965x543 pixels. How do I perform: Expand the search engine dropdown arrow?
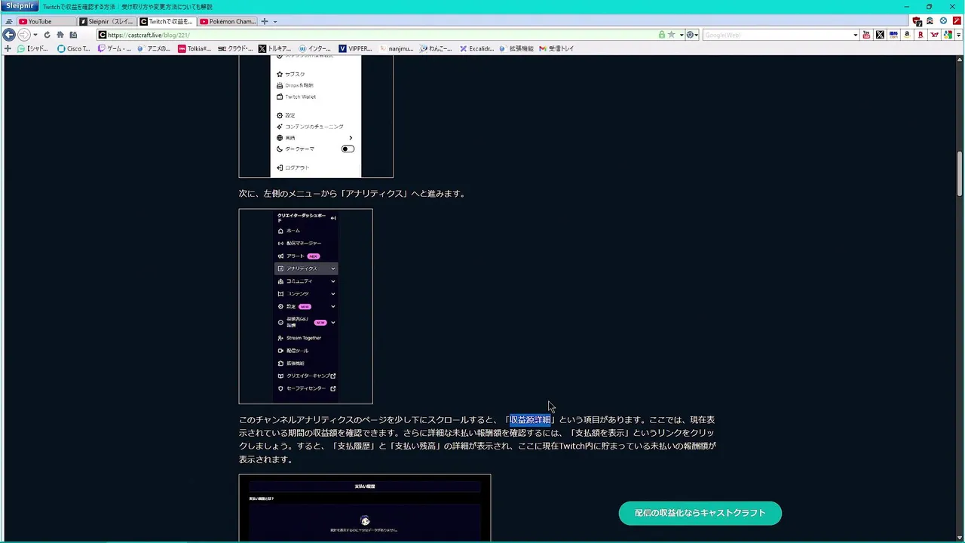(855, 35)
